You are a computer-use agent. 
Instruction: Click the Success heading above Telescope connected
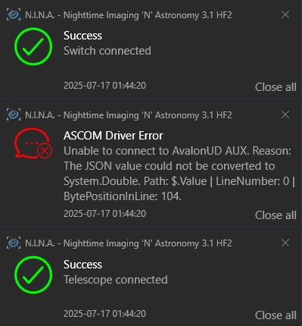point(83,265)
